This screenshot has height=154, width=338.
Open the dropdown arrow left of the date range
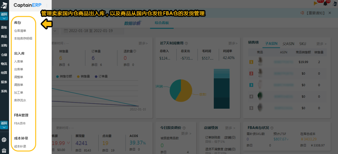point(55,31)
